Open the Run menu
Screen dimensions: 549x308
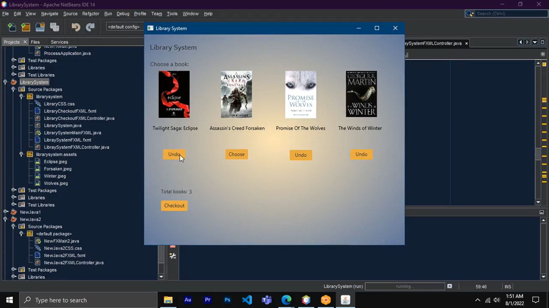pos(108,13)
